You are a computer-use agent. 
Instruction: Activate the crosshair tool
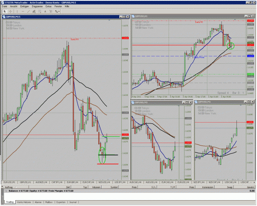tap(11, 12)
